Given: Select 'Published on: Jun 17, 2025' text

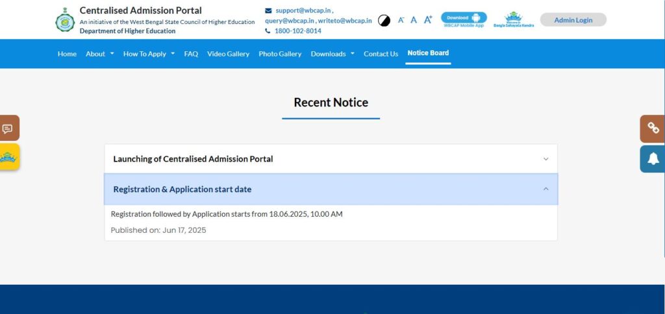Looking at the screenshot, I should [158, 230].
